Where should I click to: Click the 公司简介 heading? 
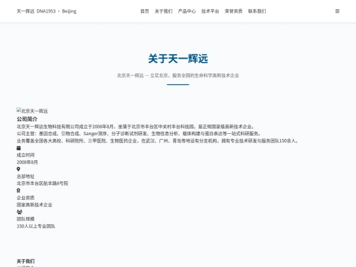click(27, 119)
